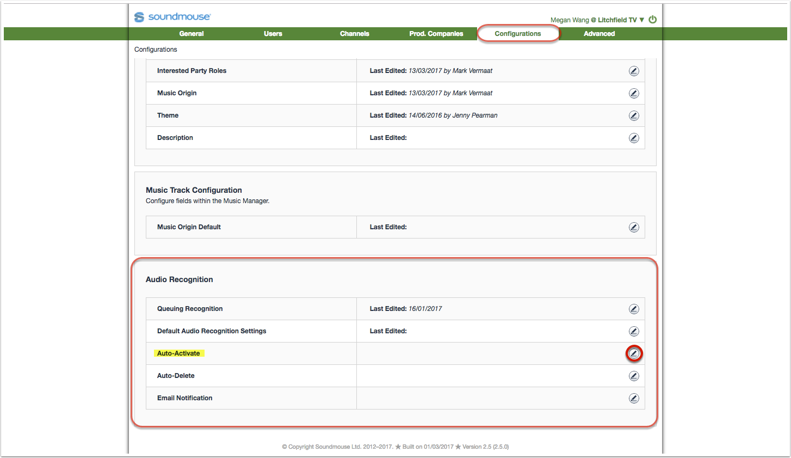Click the Theme row label
The image size is (791, 458).
coord(168,115)
